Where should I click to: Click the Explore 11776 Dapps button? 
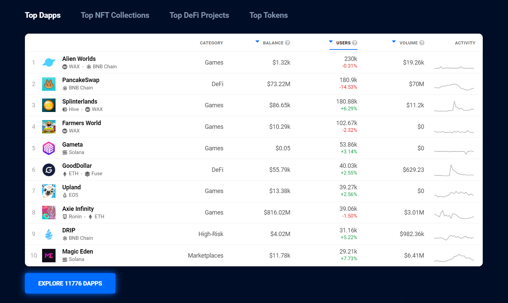[70, 283]
